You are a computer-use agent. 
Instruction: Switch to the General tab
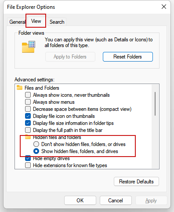tap(17, 22)
